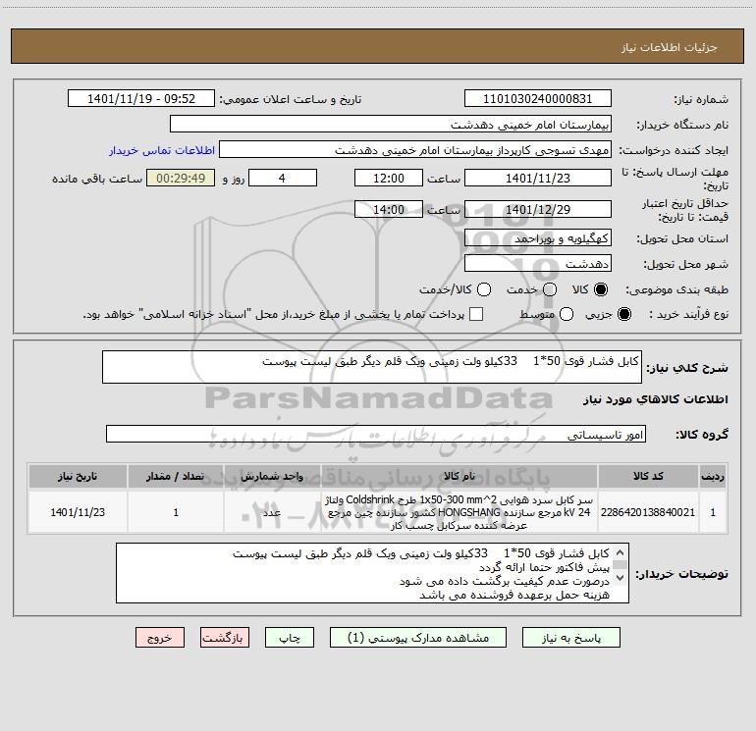Click the پاسخ به نیاز button

(x=570, y=638)
